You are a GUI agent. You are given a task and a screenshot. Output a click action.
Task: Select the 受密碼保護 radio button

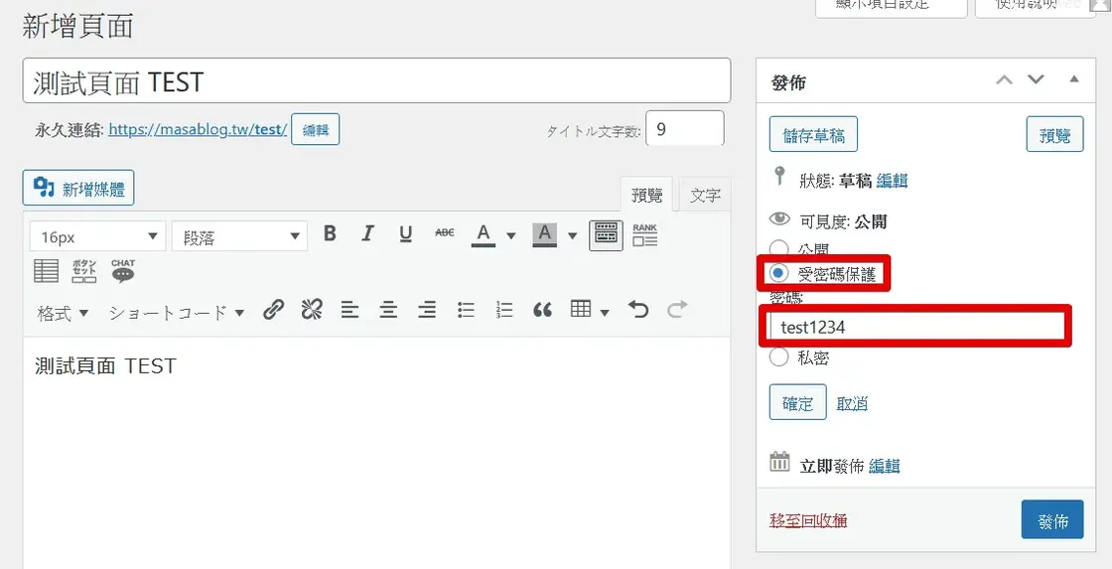[778, 272]
